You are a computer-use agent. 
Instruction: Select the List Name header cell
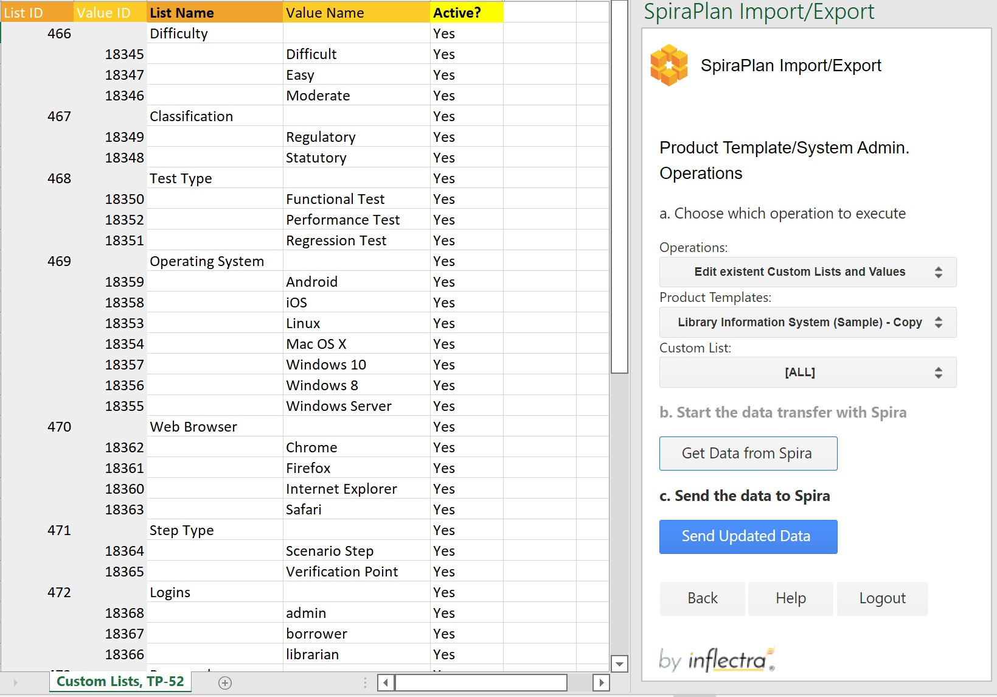[215, 12]
